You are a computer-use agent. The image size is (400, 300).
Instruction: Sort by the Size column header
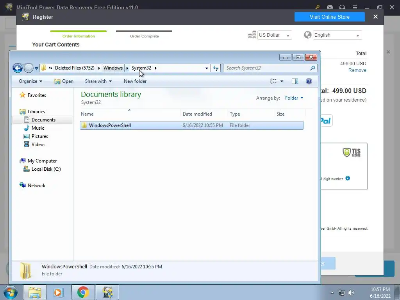pos(289,114)
